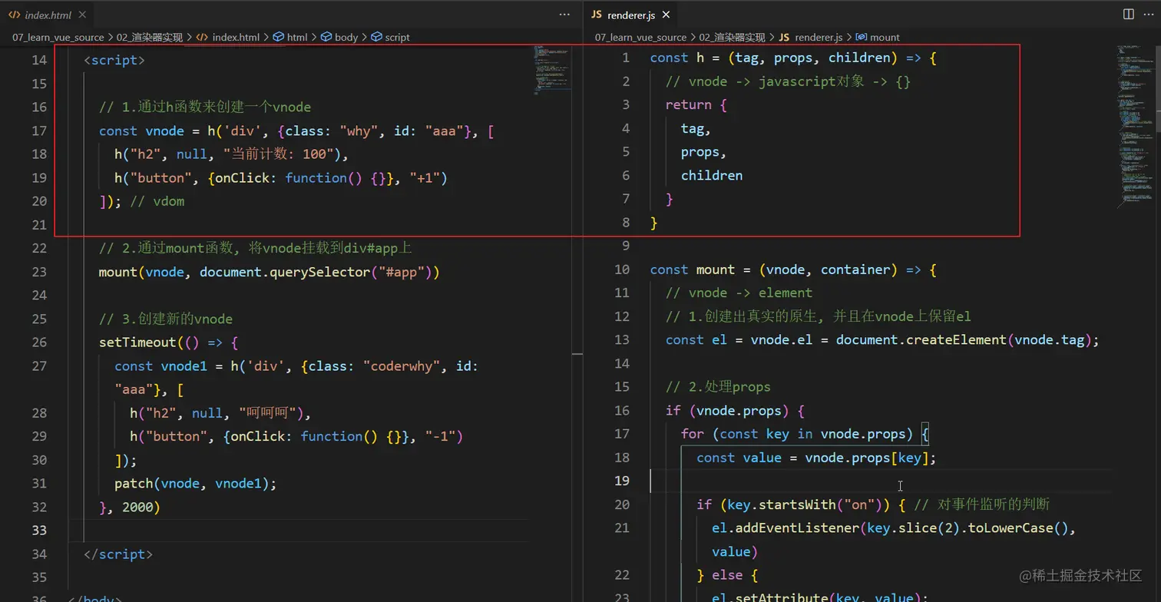Open index.html breadcrumb dropdown

236,37
